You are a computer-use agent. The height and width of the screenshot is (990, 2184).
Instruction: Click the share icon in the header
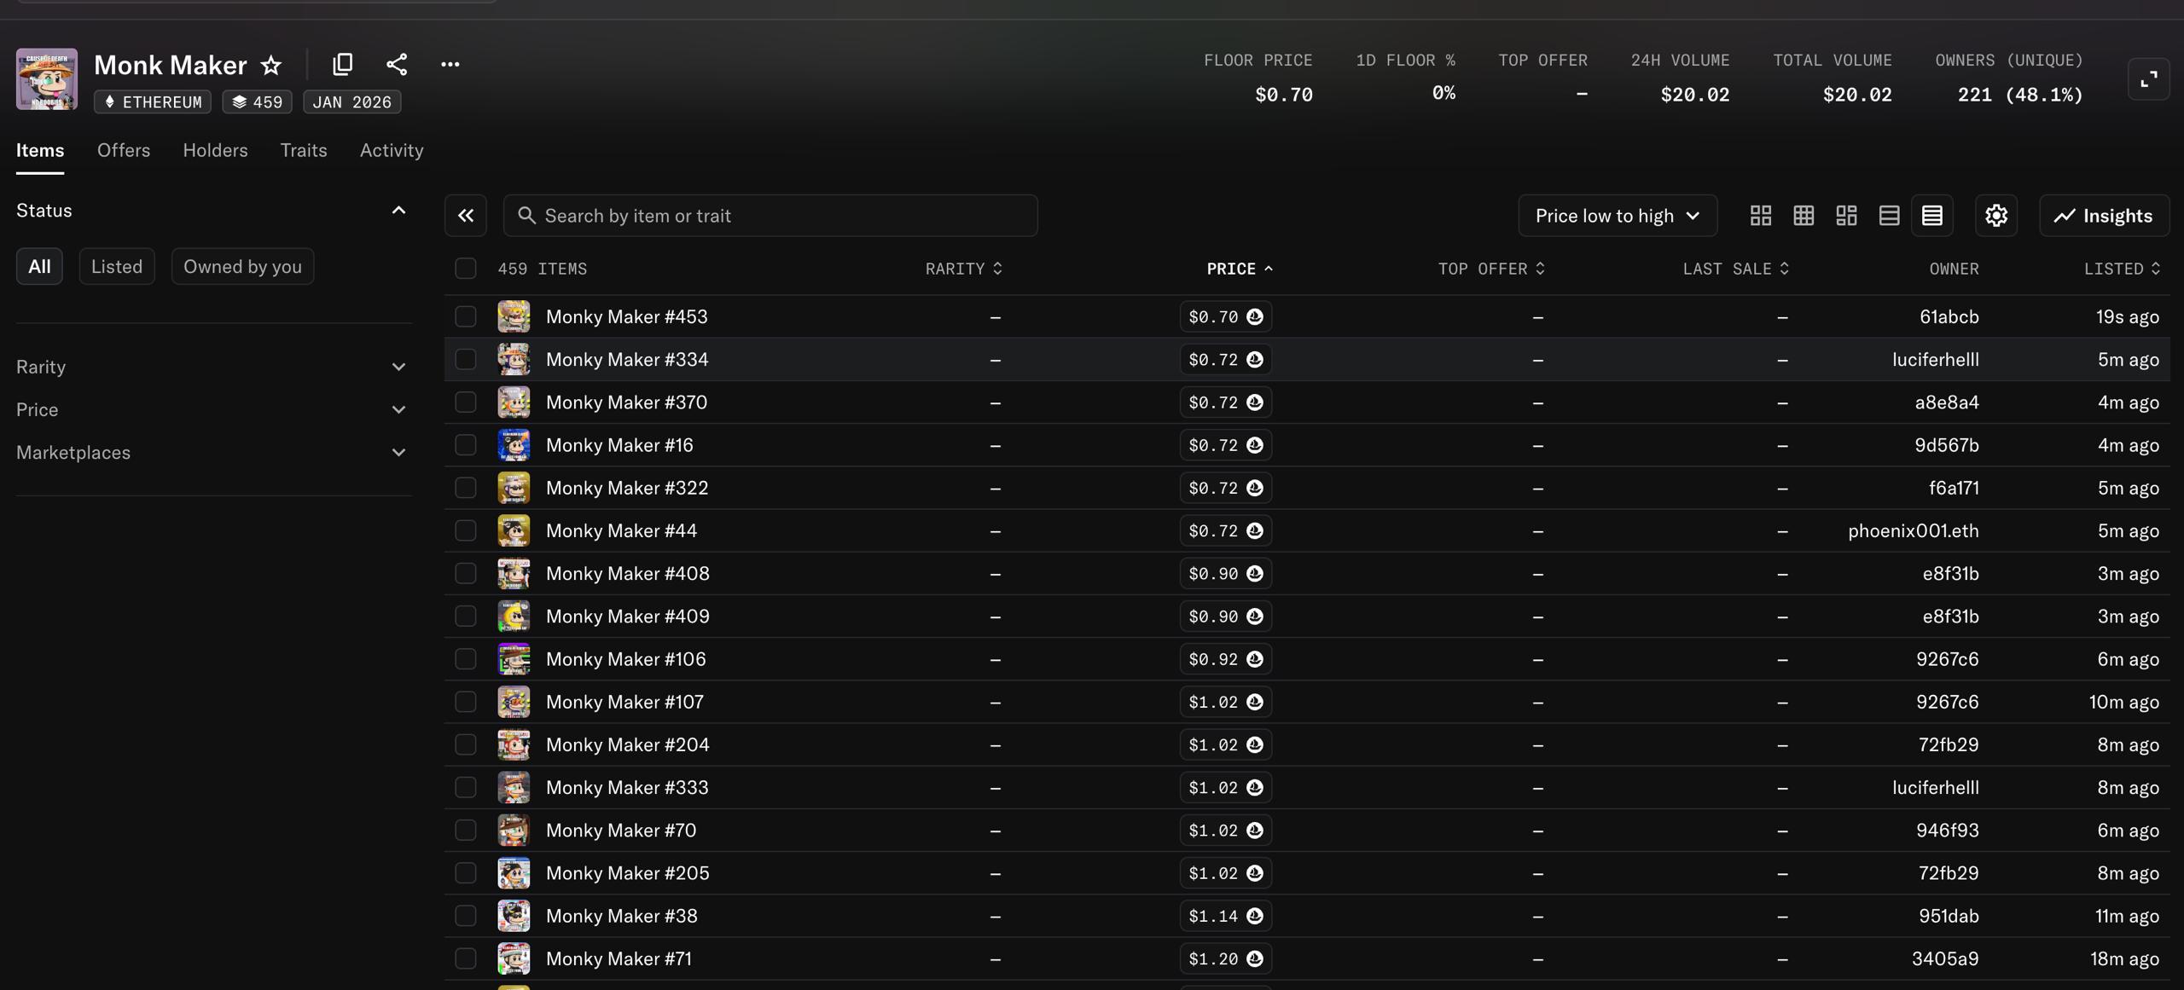[x=396, y=64]
